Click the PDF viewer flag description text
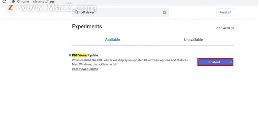This screenshot has height=124, width=259. (132, 62)
